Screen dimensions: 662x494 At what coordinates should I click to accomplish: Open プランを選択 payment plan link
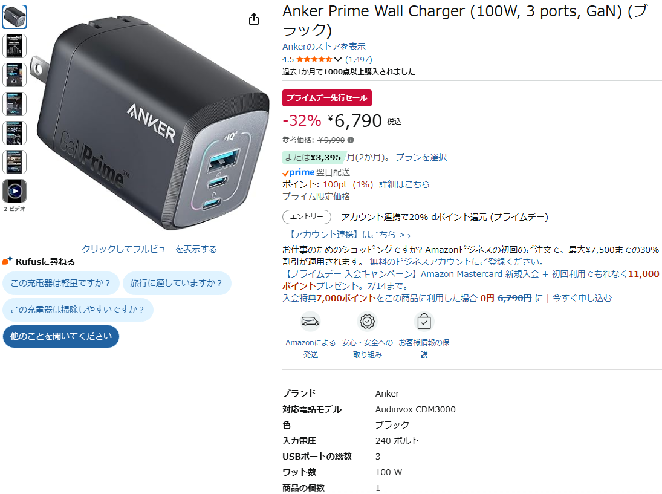click(421, 157)
